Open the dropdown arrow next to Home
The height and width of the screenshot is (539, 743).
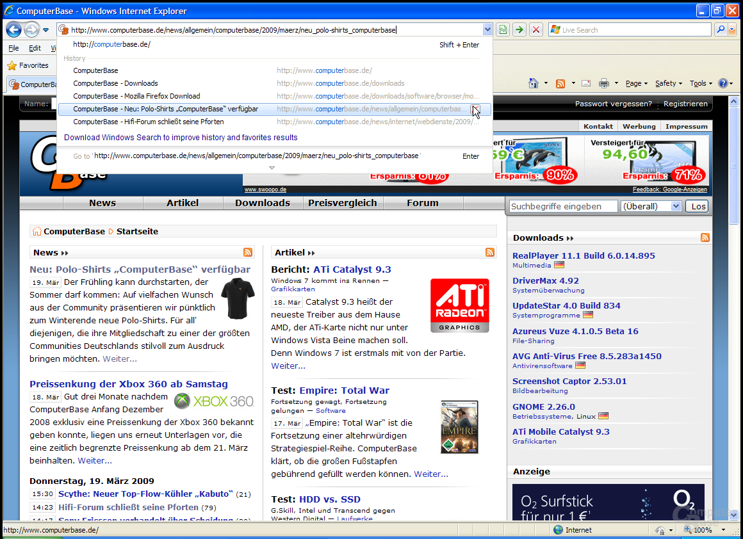coord(546,83)
